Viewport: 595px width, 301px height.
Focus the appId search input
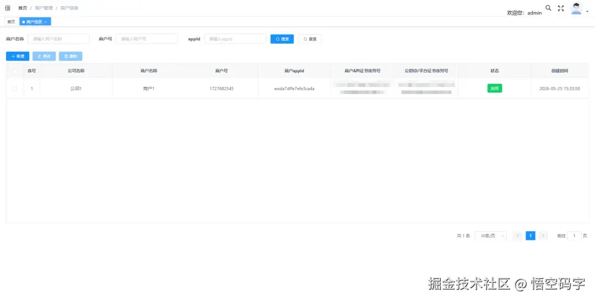click(x=235, y=39)
